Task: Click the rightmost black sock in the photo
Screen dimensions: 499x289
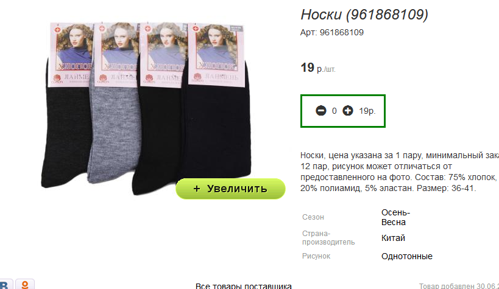Action: click(x=216, y=127)
